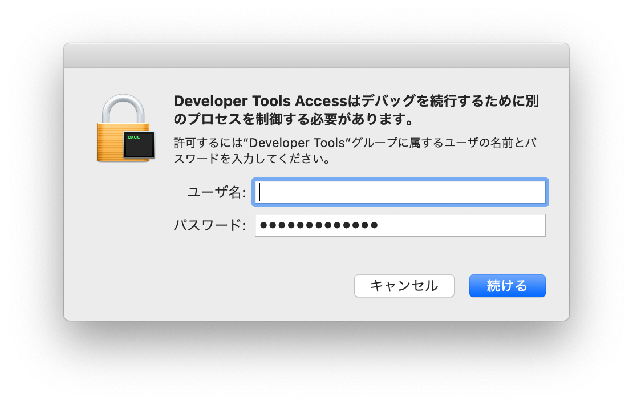
Task: Click the 続ける button to continue
Action: coord(506,286)
